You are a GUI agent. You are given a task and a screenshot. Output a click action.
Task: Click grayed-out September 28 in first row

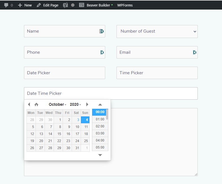pyautogui.click(x=31, y=120)
